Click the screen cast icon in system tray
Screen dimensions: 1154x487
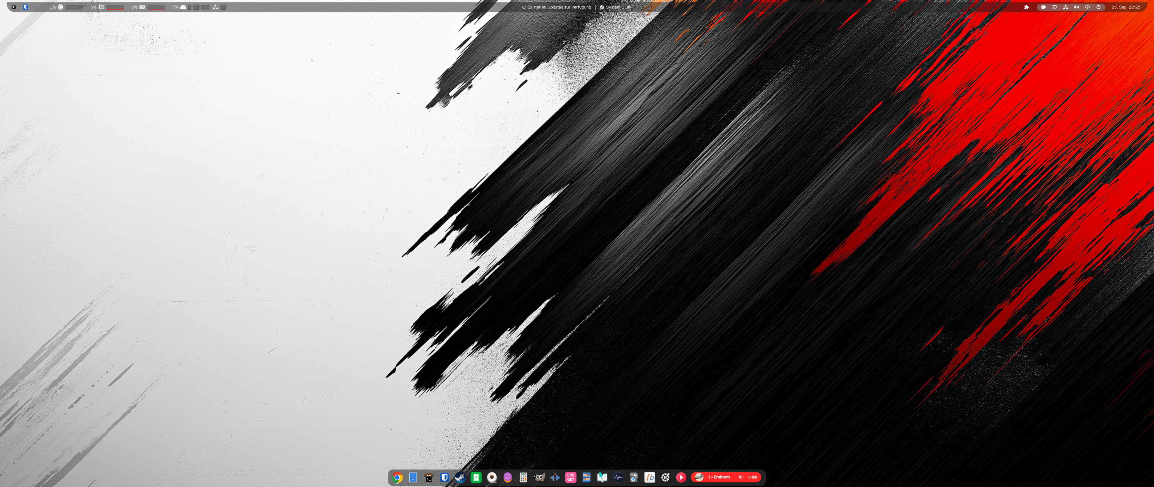(x=1055, y=7)
